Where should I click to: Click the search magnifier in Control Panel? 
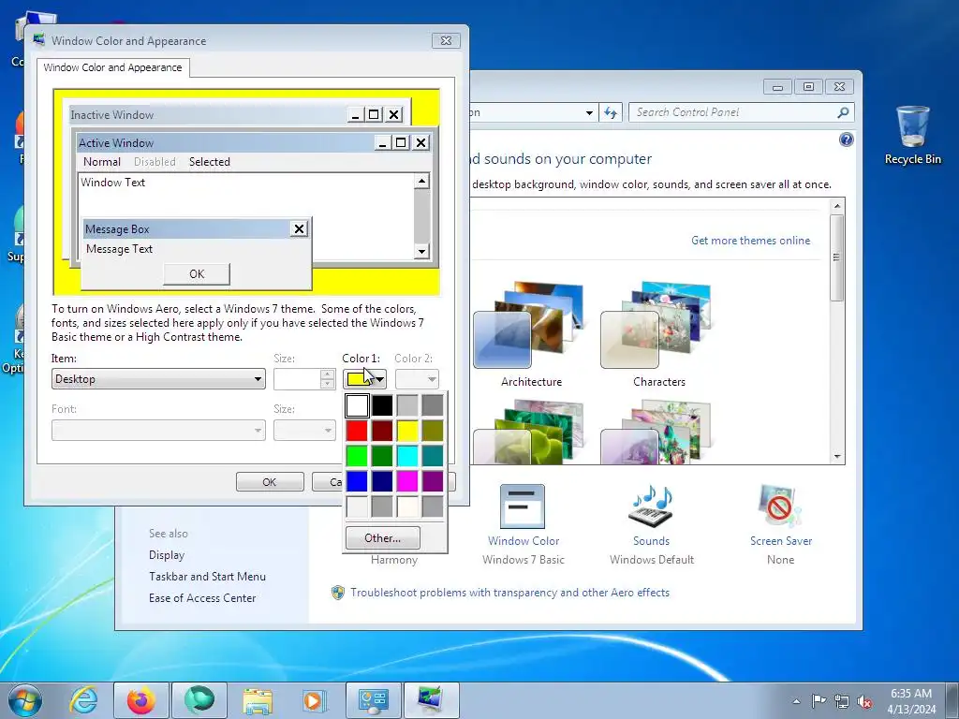843,112
